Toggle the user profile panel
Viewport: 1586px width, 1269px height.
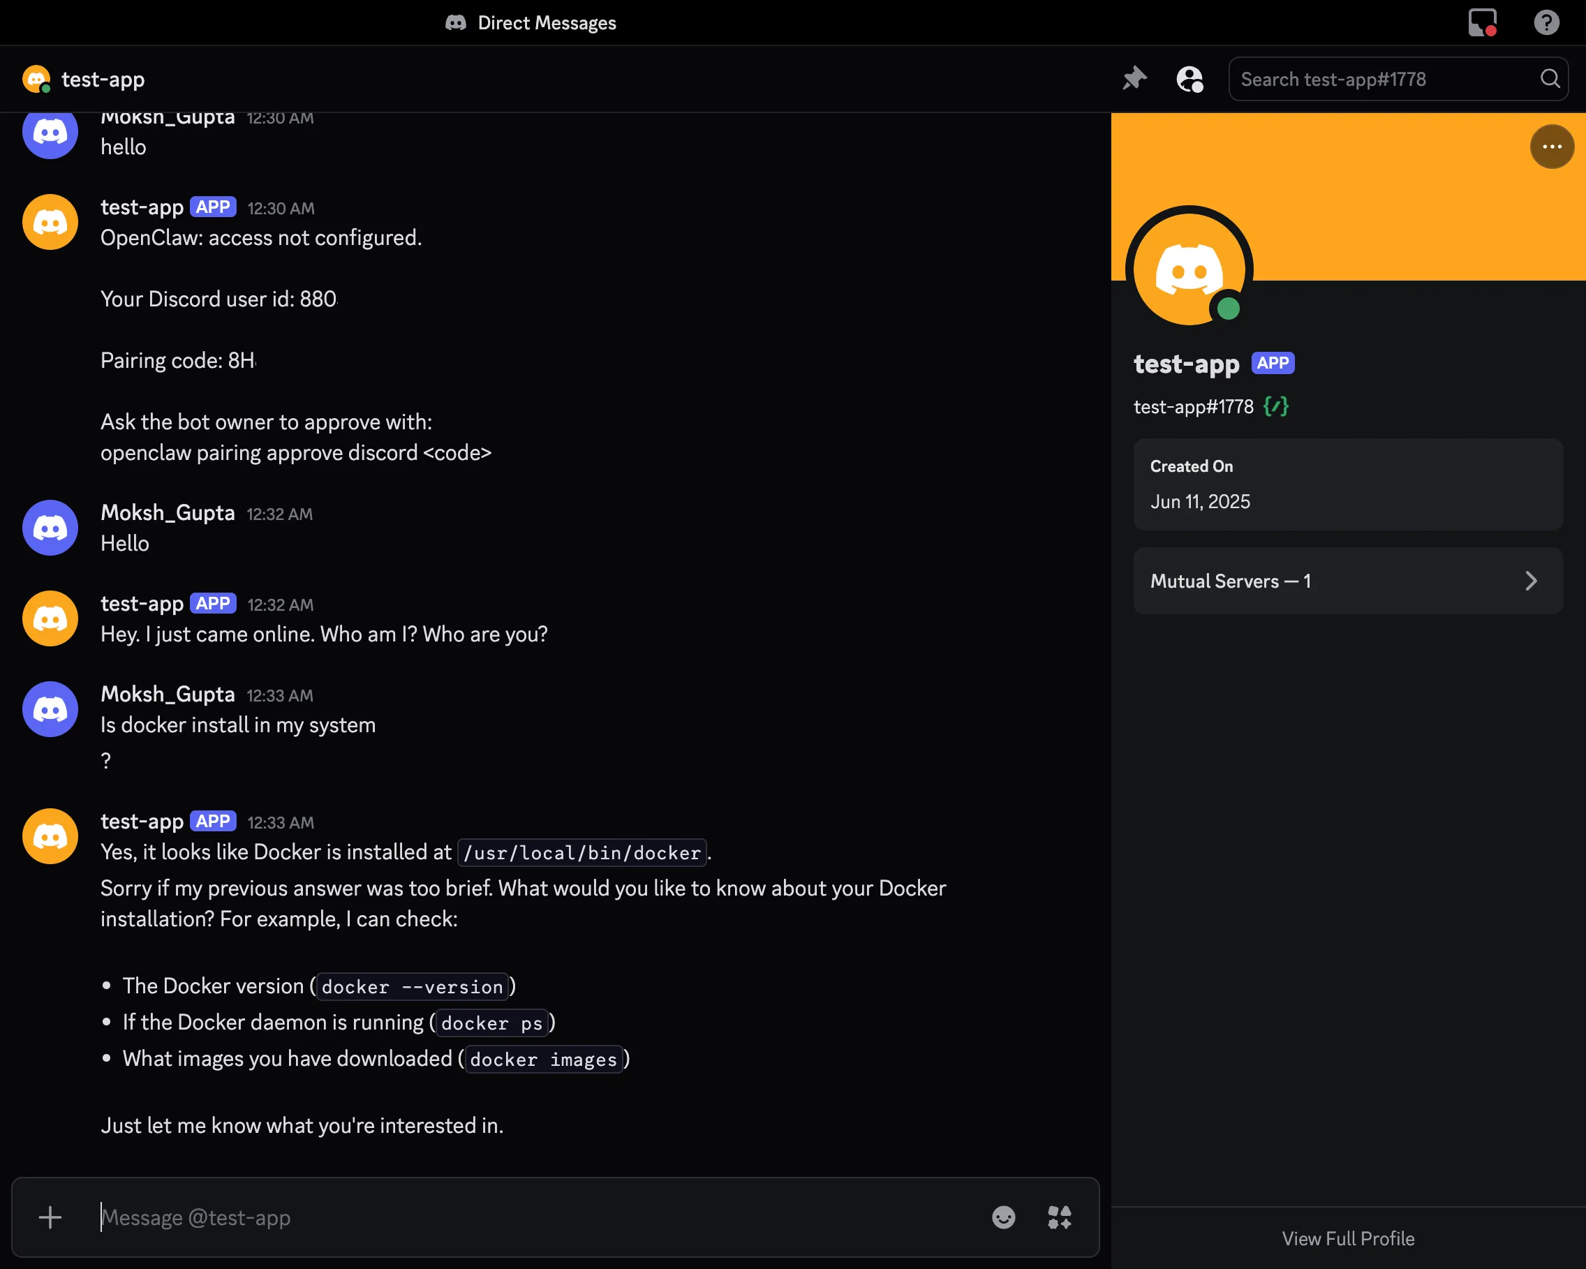pyautogui.click(x=1189, y=79)
